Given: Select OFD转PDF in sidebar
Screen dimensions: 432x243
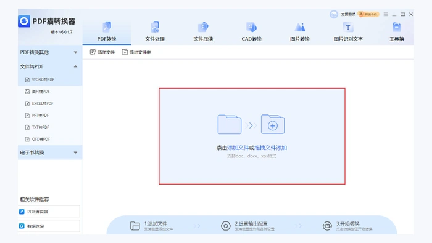Looking at the screenshot, I should (50, 139).
